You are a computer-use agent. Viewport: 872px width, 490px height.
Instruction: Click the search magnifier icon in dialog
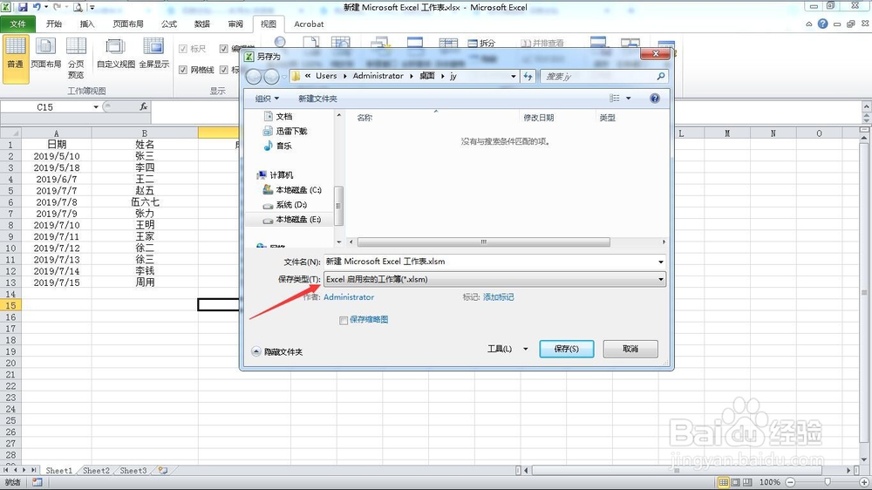click(x=661, y=76)
